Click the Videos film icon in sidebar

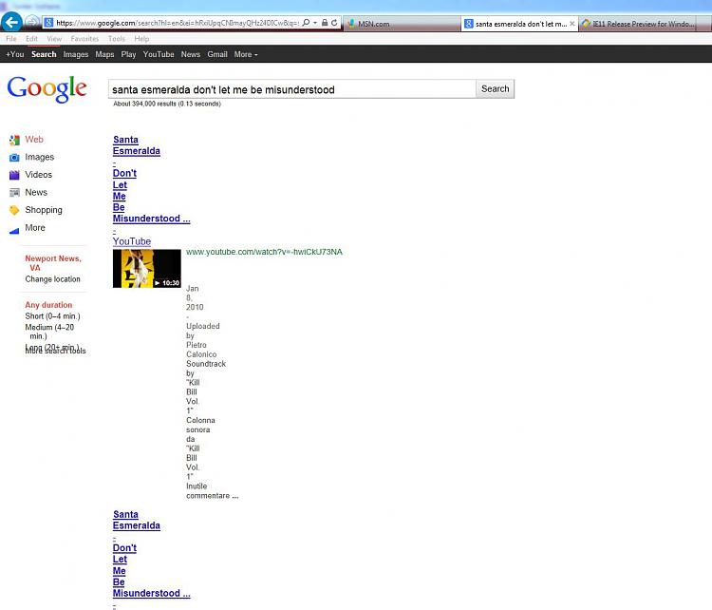pyautogui.click(x=14, y=175)
